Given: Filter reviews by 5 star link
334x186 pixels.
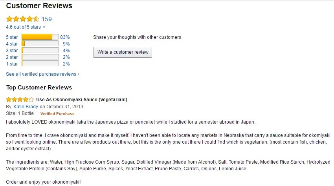Looking at the screenshot, I should [x=12, y=37].
